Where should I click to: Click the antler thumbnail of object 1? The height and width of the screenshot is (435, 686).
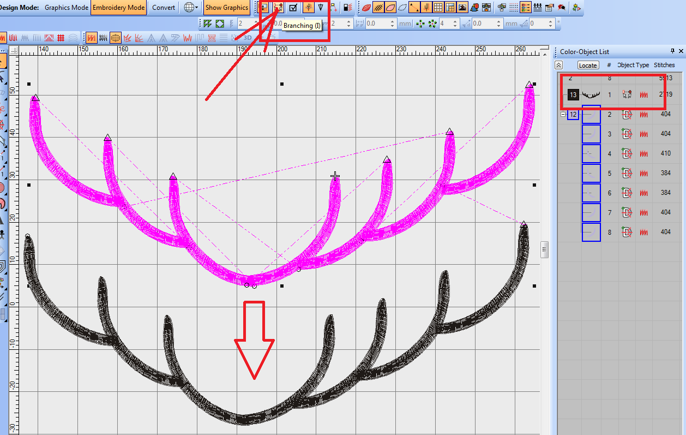click(x=591, y=95)
